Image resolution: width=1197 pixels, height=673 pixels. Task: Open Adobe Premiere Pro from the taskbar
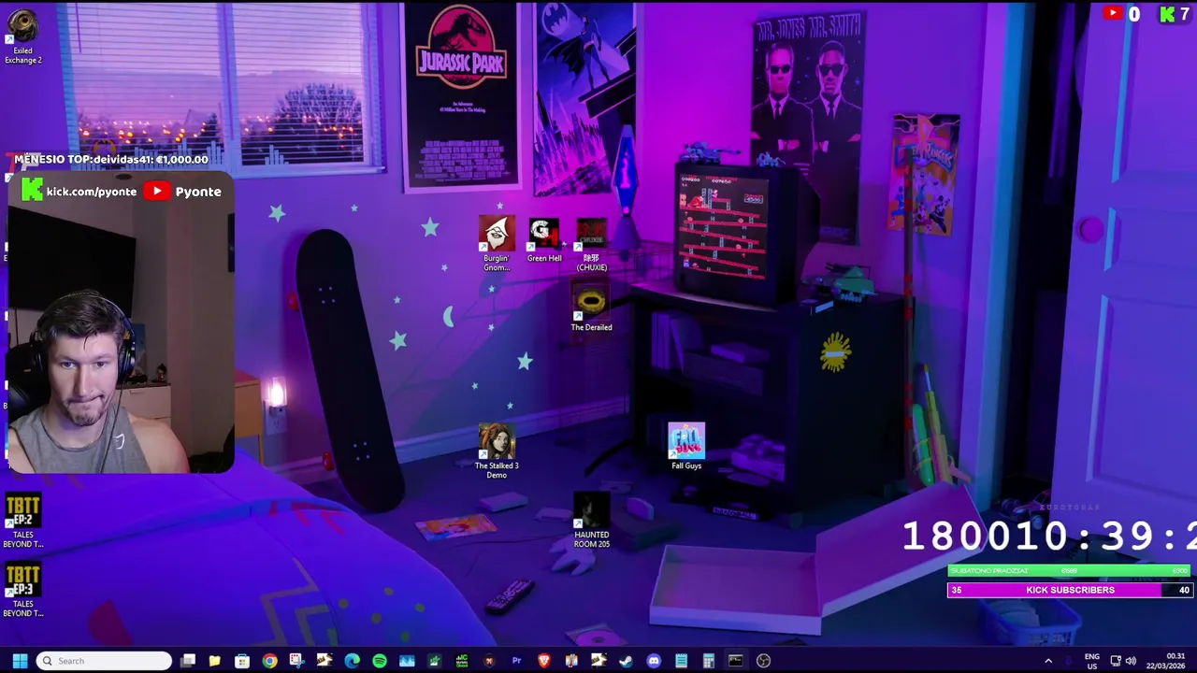516,661
